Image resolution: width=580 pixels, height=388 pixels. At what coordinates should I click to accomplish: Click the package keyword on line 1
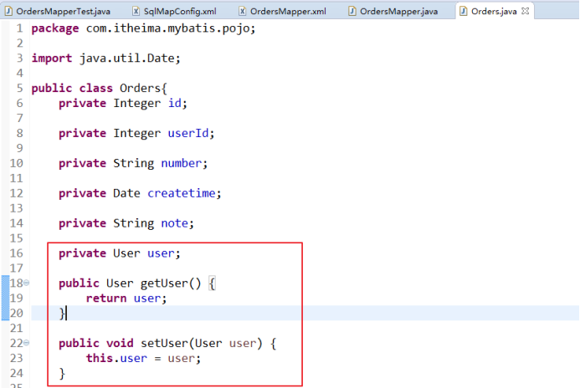coord(55,28)
